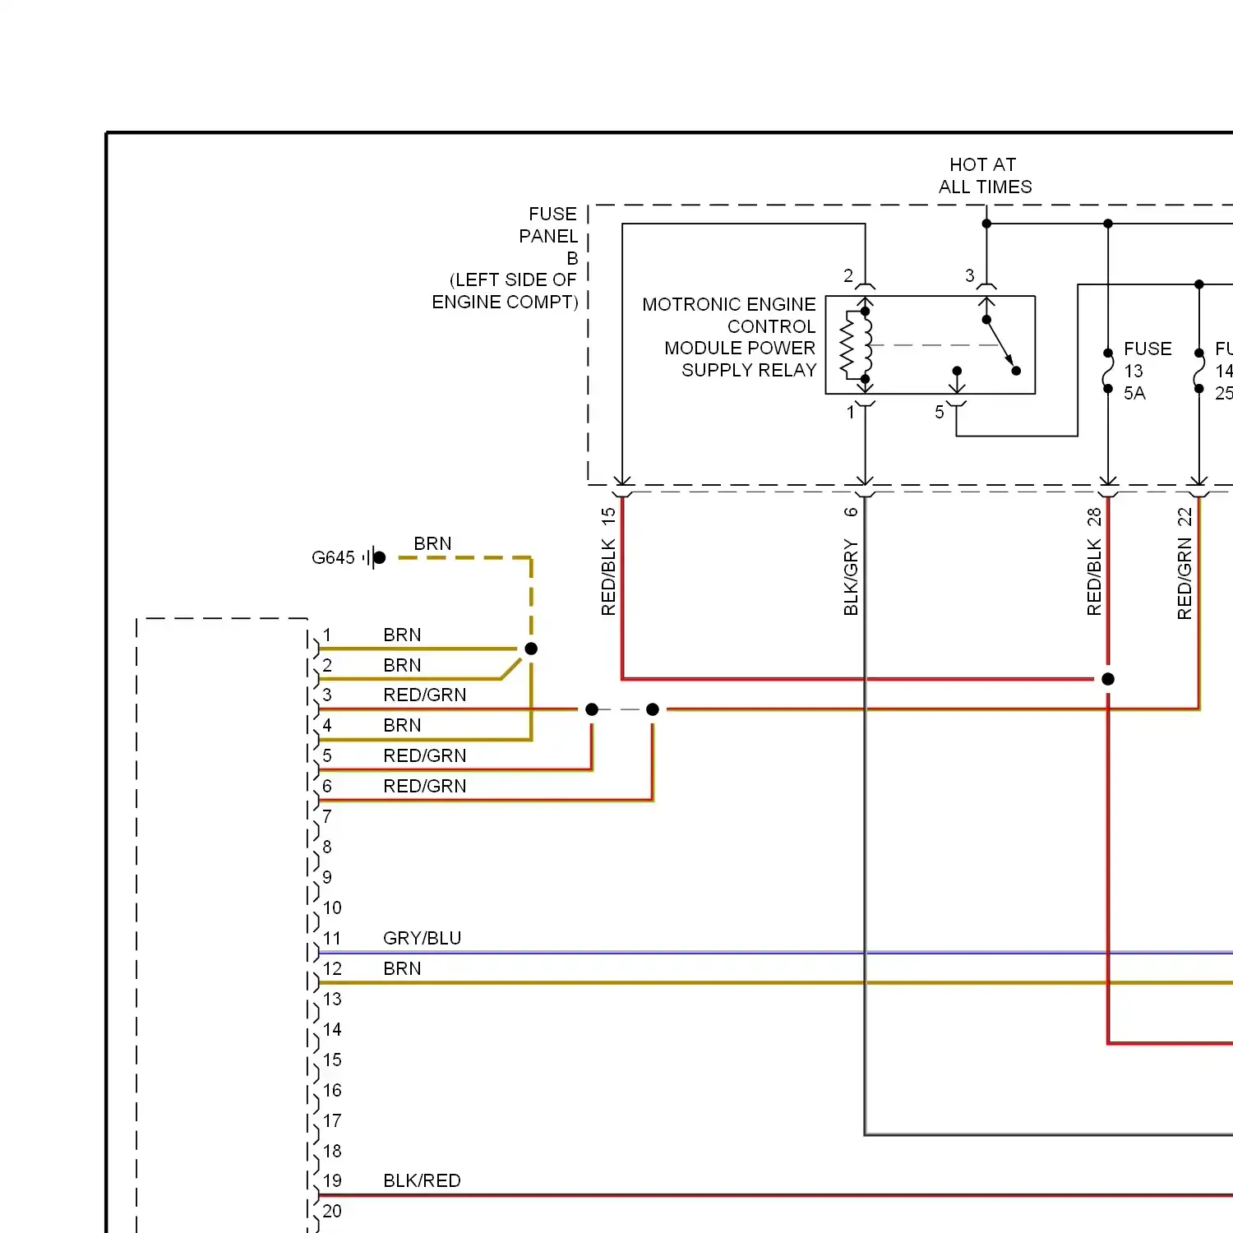Viewport: 1233px width, 1233px height.
Task: Click connector pin number 16
Action: point(332,1091)
